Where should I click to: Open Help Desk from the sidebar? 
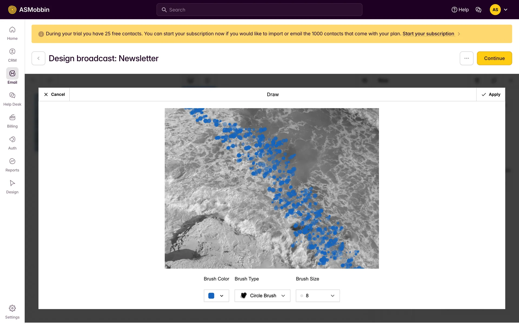point(12,99)
